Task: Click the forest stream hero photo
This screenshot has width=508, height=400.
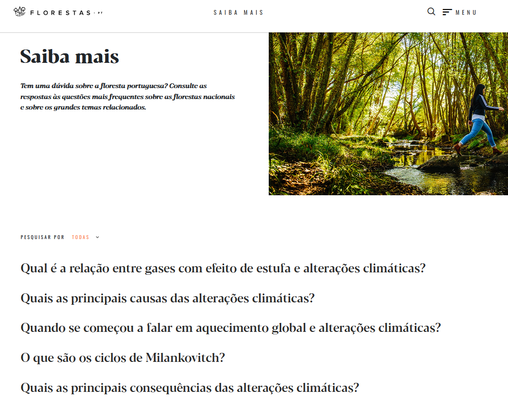Action: 388,113
